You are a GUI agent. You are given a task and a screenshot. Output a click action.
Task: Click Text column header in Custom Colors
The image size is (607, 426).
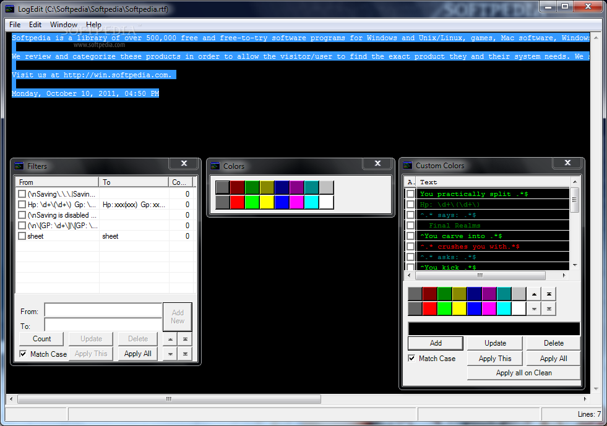[x=493, y=182]
